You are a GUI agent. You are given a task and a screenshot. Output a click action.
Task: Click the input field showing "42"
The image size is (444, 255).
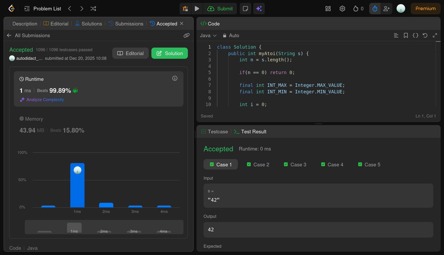click(318, 196)
